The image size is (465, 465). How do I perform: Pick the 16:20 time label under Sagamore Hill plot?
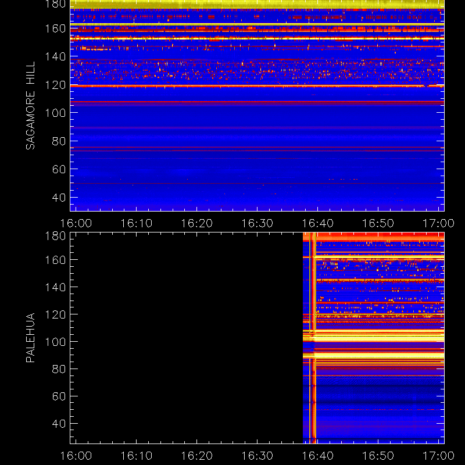(x=196, y=223)
